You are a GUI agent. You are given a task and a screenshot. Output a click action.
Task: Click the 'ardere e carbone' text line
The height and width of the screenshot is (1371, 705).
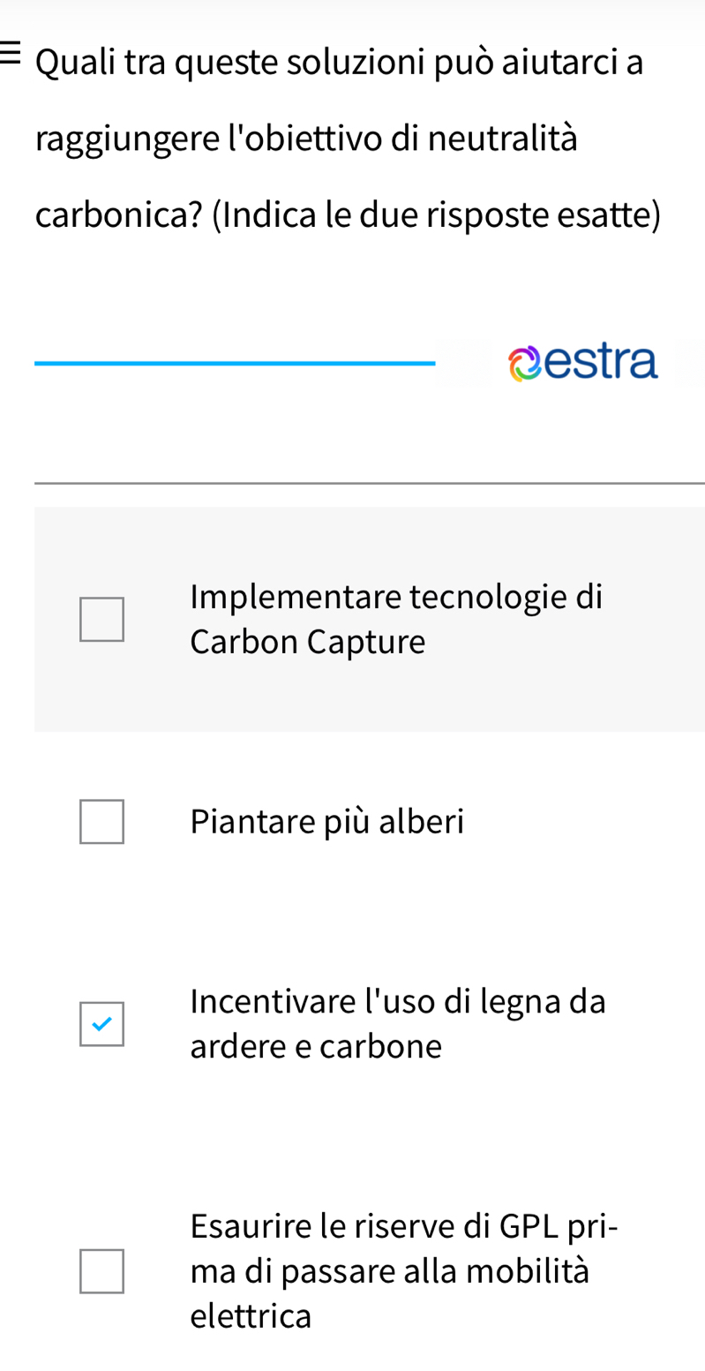tap(315, 1047)
